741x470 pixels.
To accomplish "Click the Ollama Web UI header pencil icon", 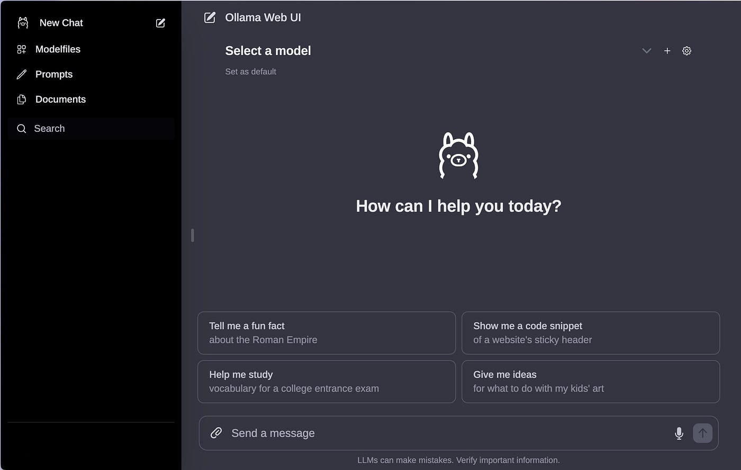I will click(210, 17).
